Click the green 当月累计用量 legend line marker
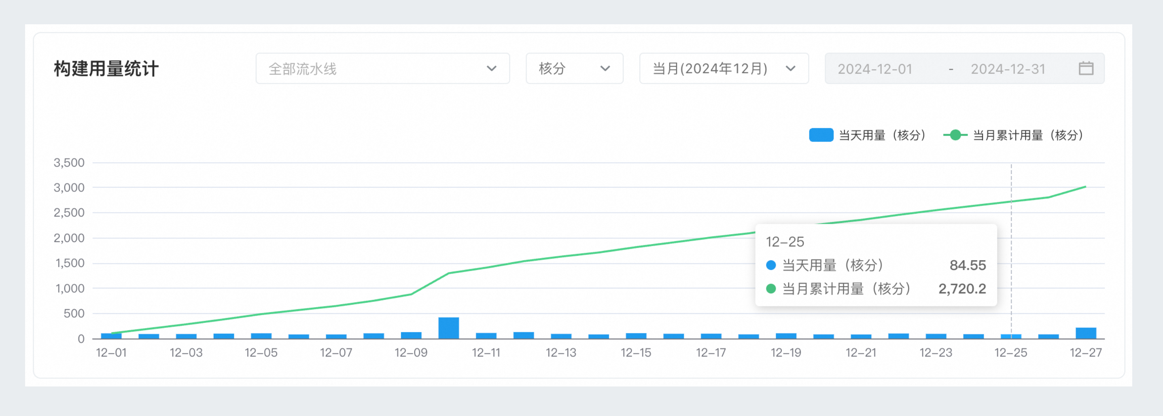Image resolution: width=1163 pixels, height=416 pixels. click(955, 135)
